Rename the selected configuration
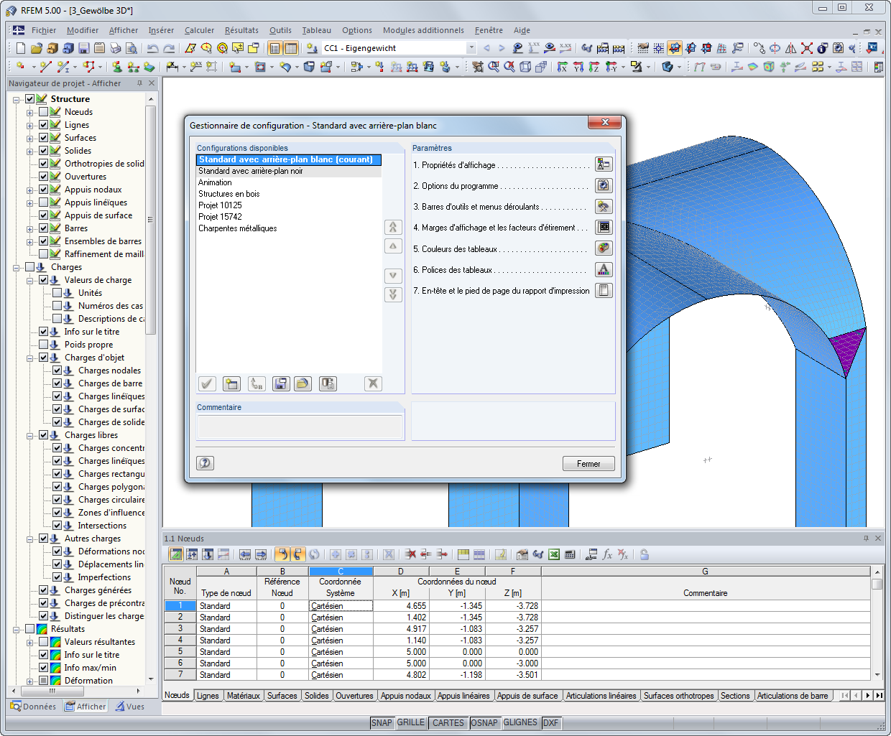The width and height of the screenshot is (891, 736). [257, 383]
